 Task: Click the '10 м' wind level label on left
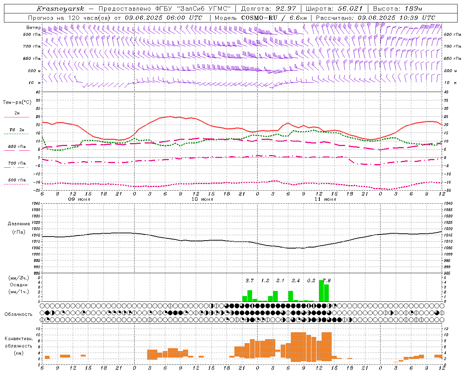[35, 83]
